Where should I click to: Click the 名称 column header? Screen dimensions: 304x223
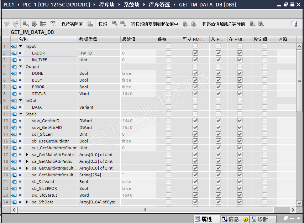(47, 40)
